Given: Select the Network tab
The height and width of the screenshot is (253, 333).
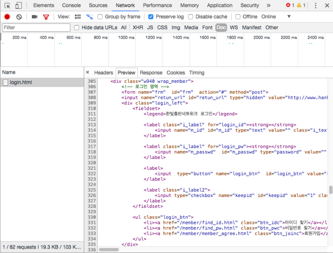Looking at the screenshot, I should pos(125,5).
